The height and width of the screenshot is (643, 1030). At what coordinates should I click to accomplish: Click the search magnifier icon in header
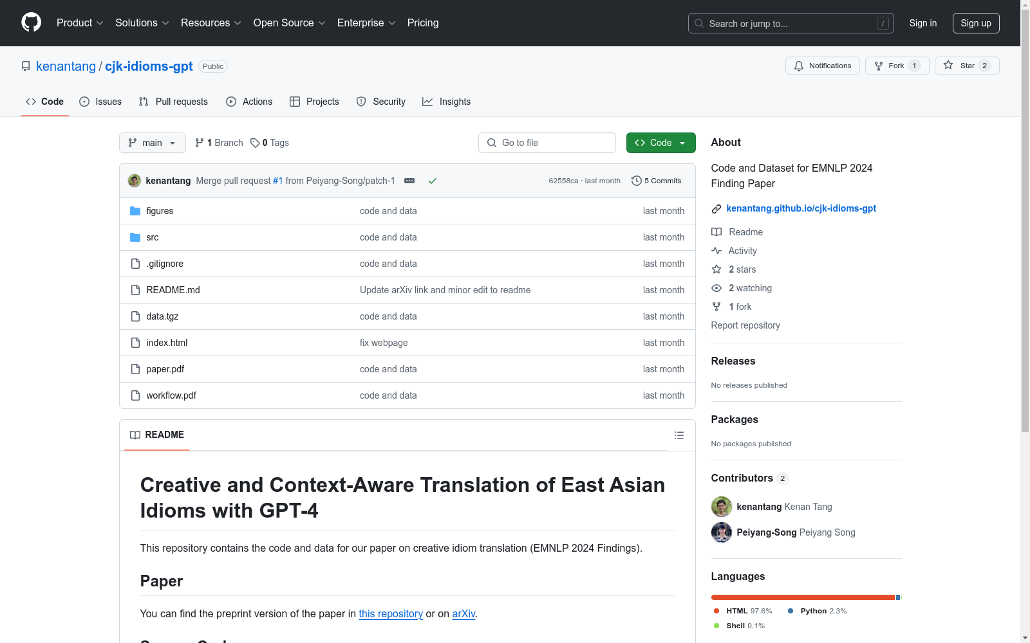tap(699, 23)
